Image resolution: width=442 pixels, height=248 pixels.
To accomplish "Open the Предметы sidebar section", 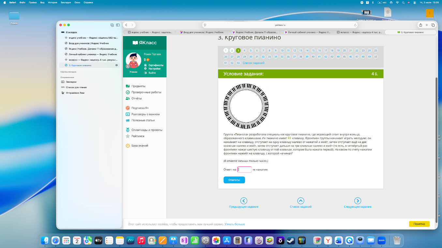I will coord(138,86).
